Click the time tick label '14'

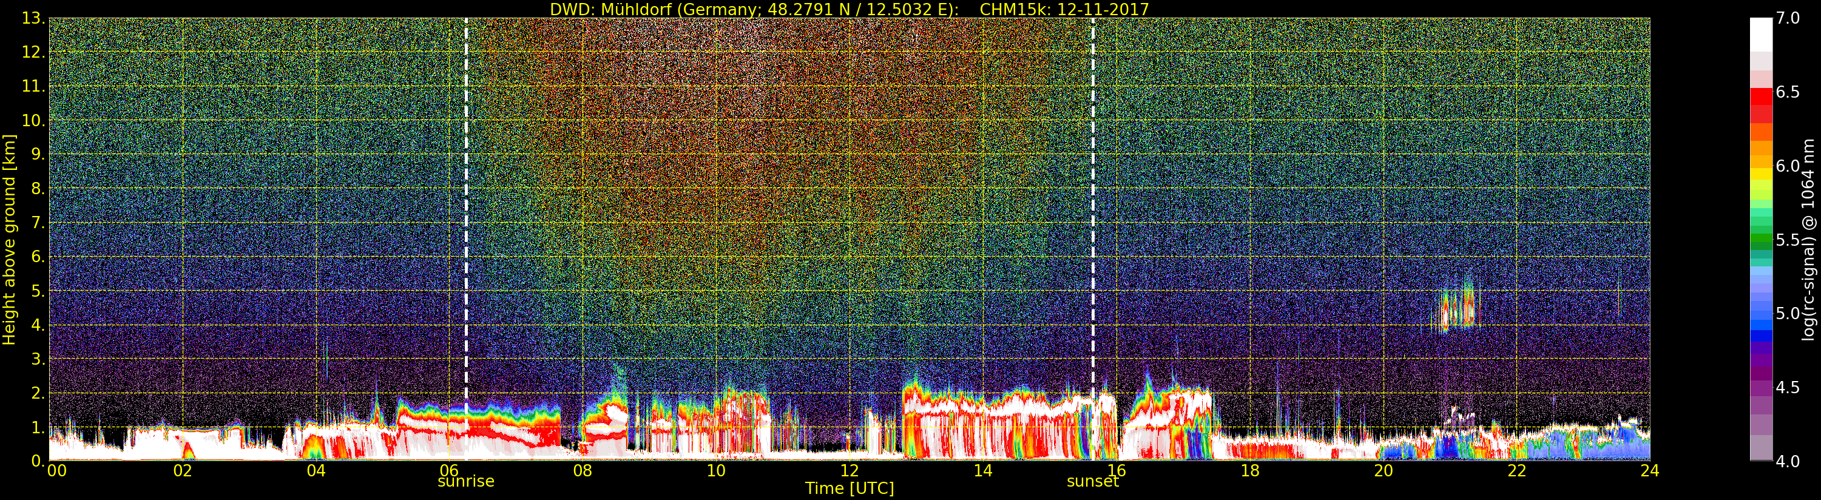point(982,470)
